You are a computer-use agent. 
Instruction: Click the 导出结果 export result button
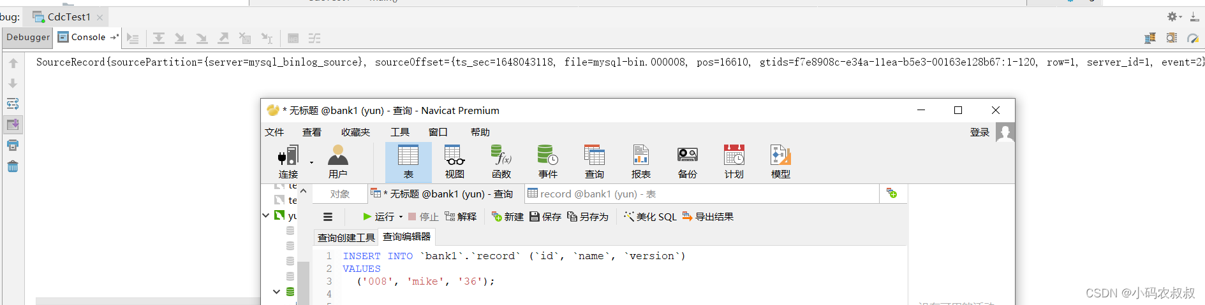pyautogui.click(x=708, y=217)
